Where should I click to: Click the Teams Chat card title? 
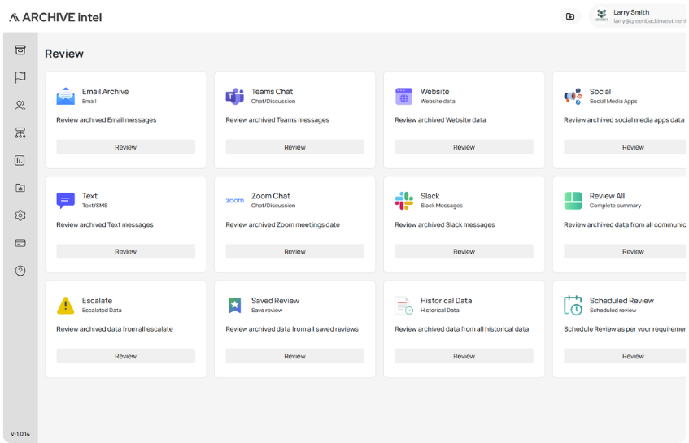tap(272, 91)
